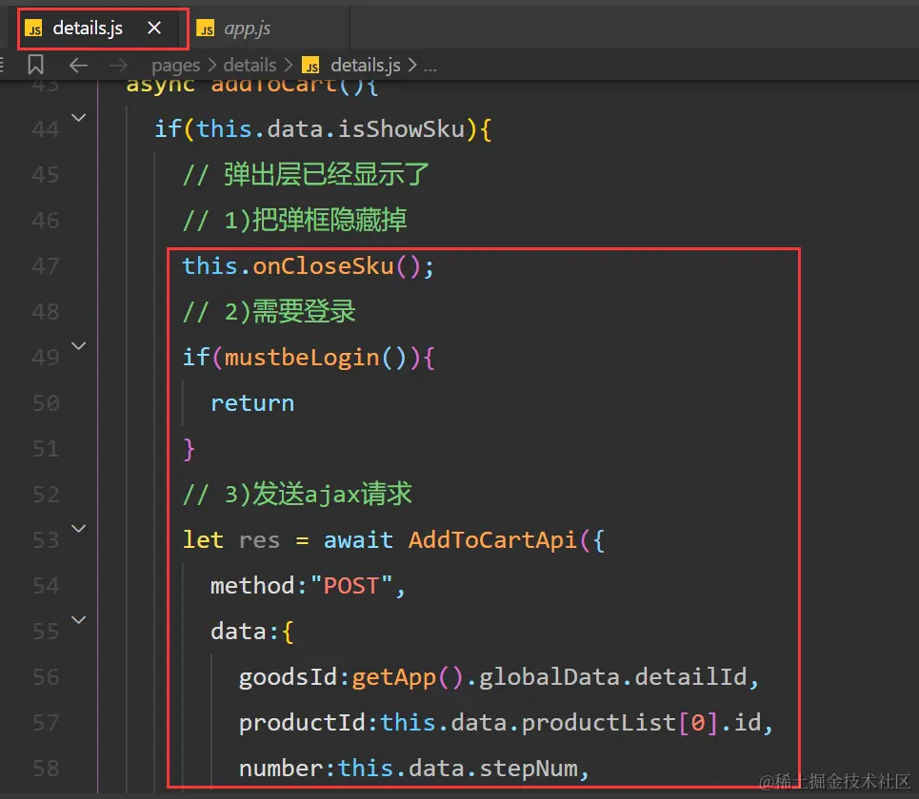The image size is (919, 799).
Task: Toggle the bookmark icon in breadcrumb bar
Action: (x=36, y=65)
